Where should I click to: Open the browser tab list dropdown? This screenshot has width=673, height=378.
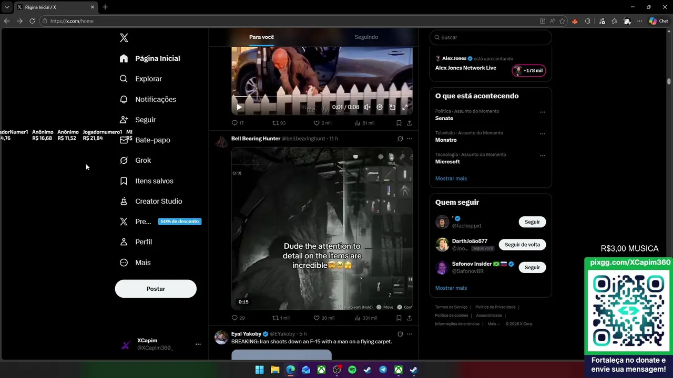tap(7, 7)
